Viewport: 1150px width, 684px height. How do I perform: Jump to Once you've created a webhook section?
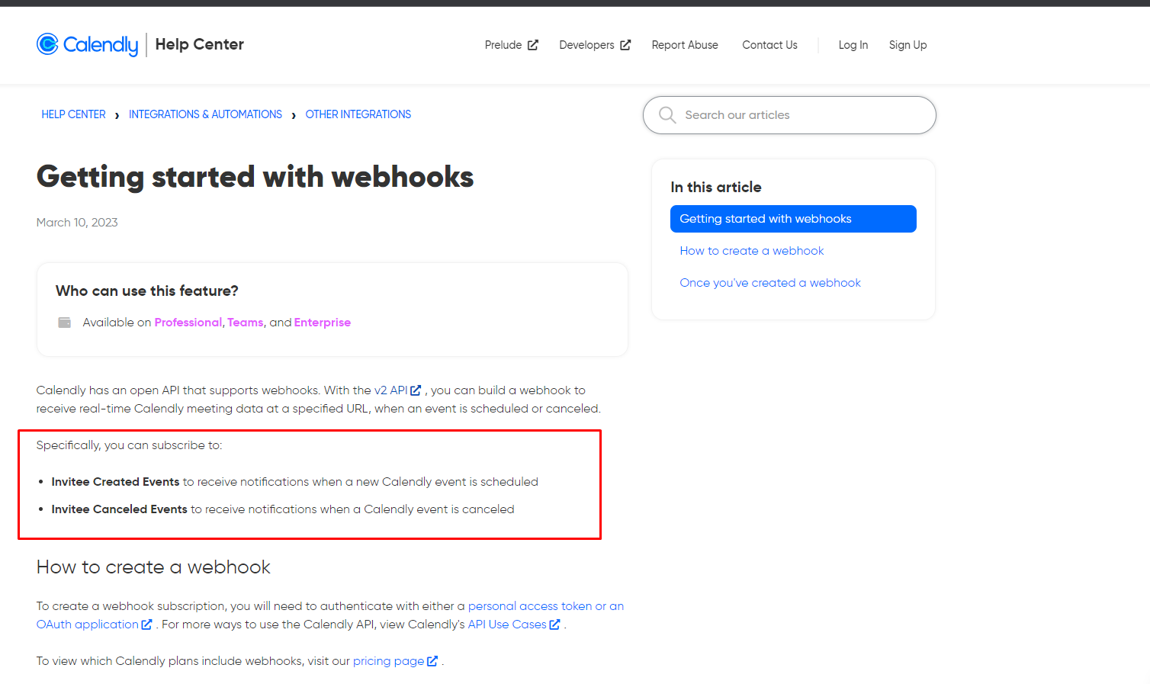pyautogui.click(x=770, y=283)
